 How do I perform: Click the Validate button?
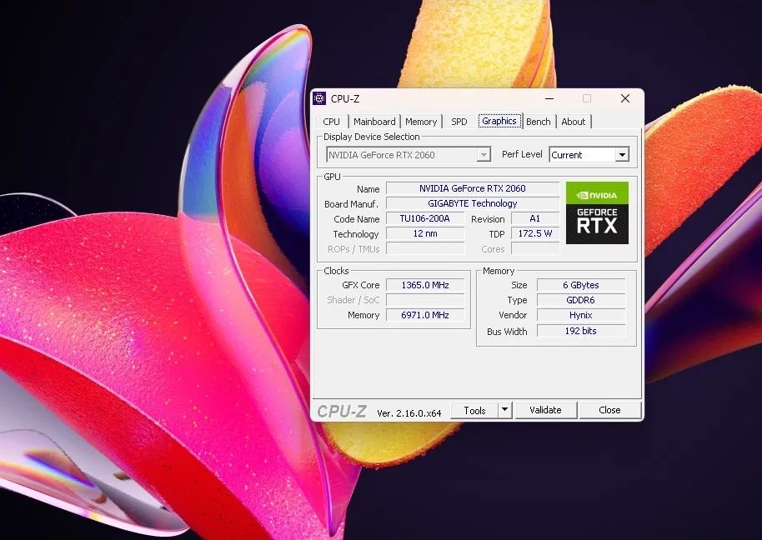(x=546, y=410)
